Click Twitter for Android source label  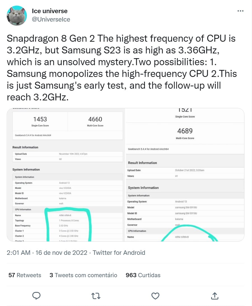pos(119,253)
